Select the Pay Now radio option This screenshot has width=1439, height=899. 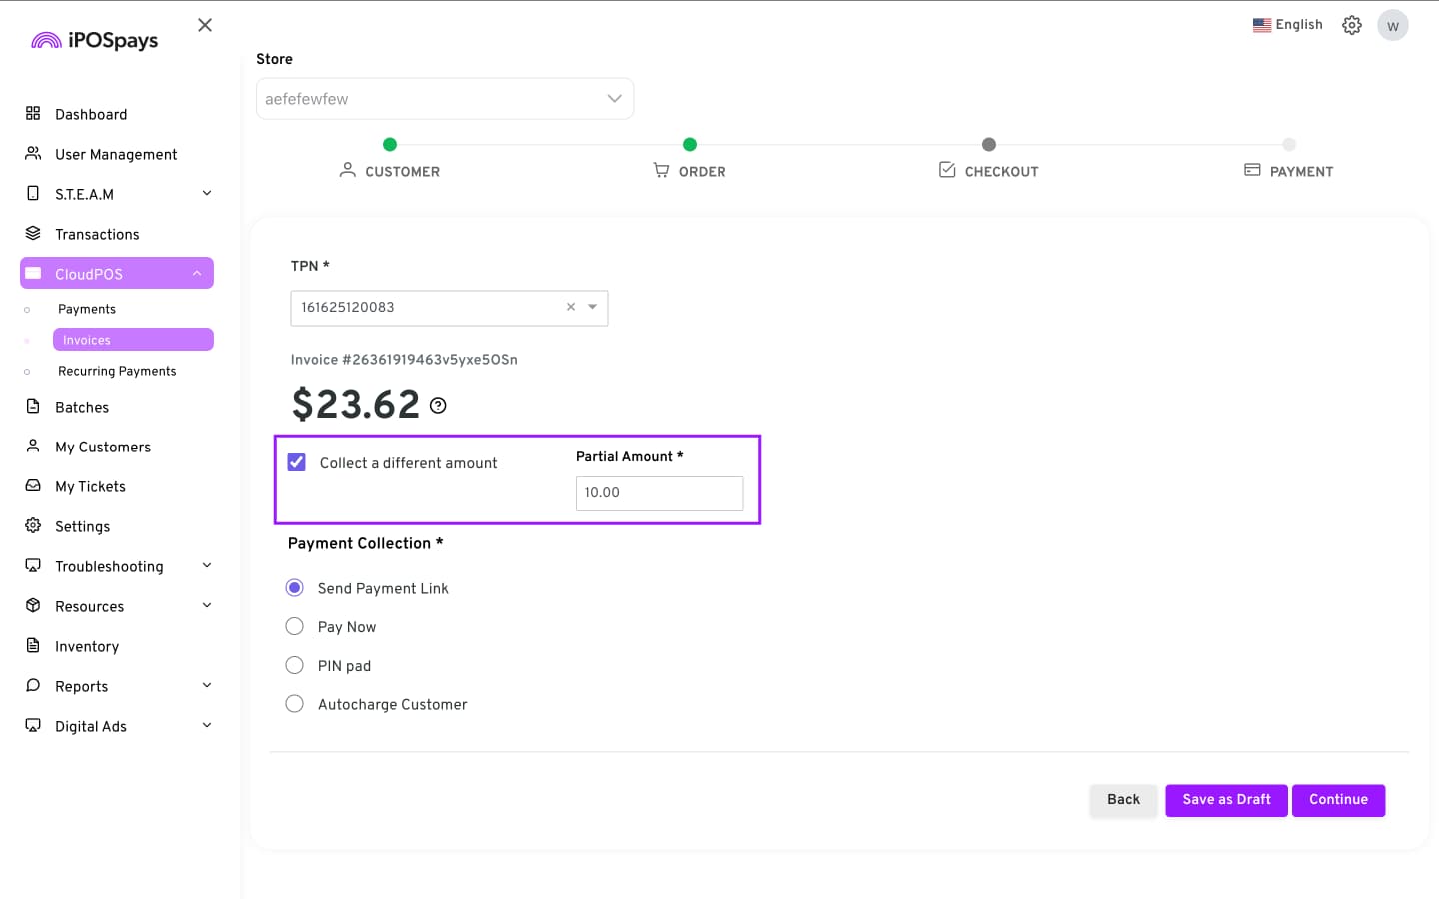click(295, 627)
